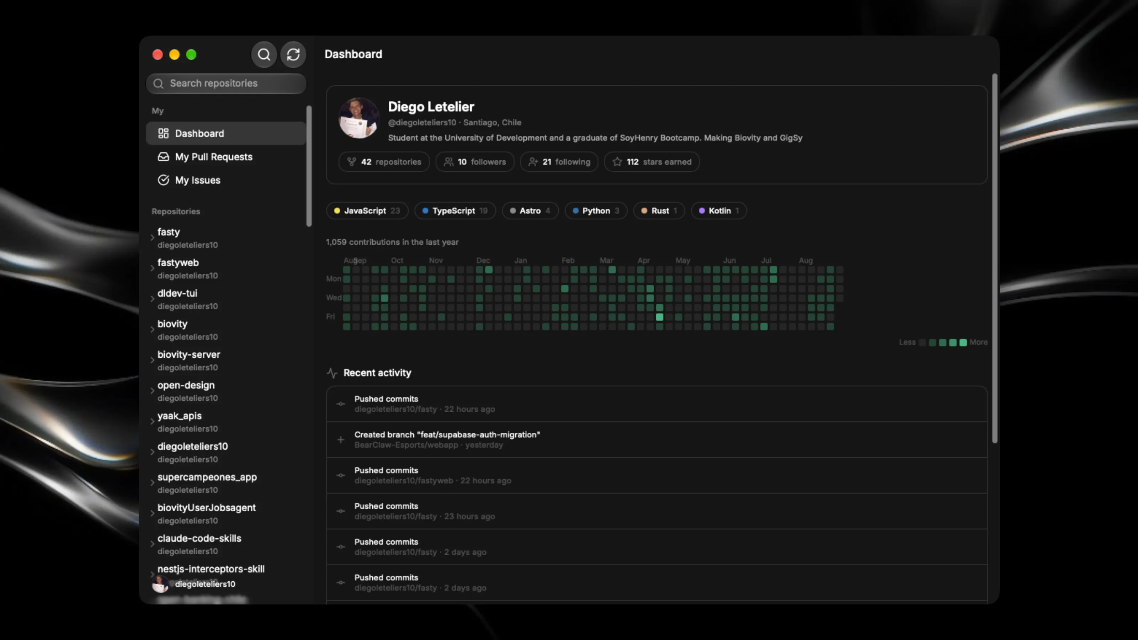
Task: Click the magnifier search icon button
Action: pos(264,55)
